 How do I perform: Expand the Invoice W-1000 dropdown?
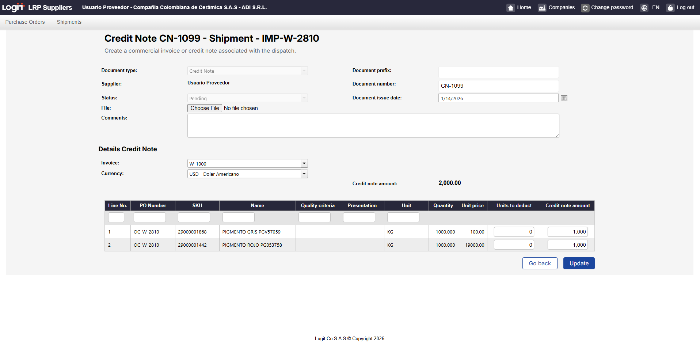coord(304,164)
